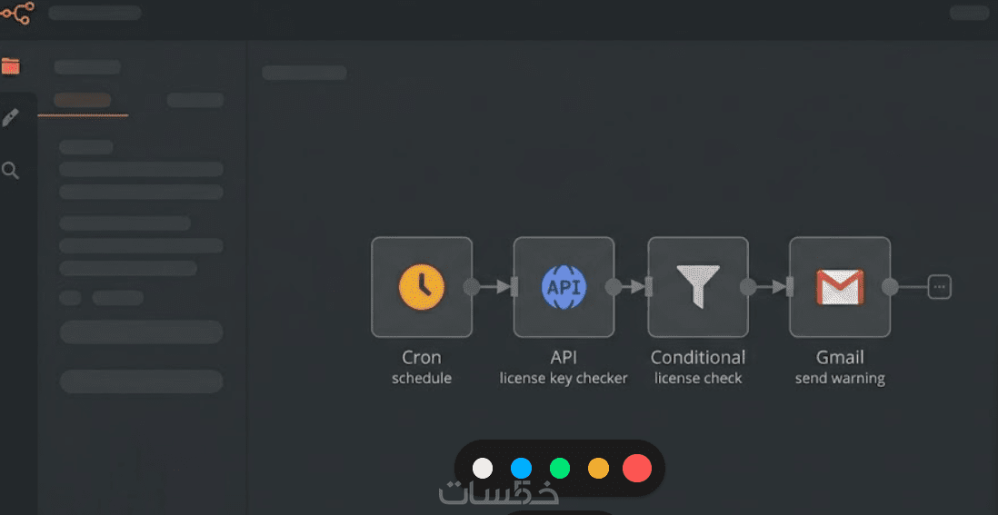This screenshot has height=515, width=998.
Task: Choose the blue color dot
Action: tap(521, 469)
